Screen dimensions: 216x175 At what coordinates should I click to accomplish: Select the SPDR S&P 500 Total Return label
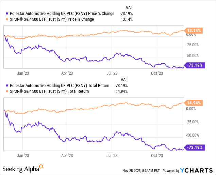(47, 92)
